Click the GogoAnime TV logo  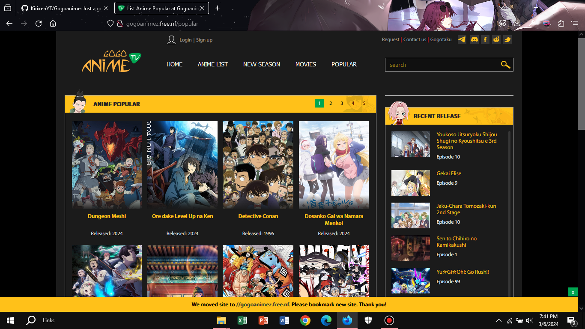click(111, 62)
